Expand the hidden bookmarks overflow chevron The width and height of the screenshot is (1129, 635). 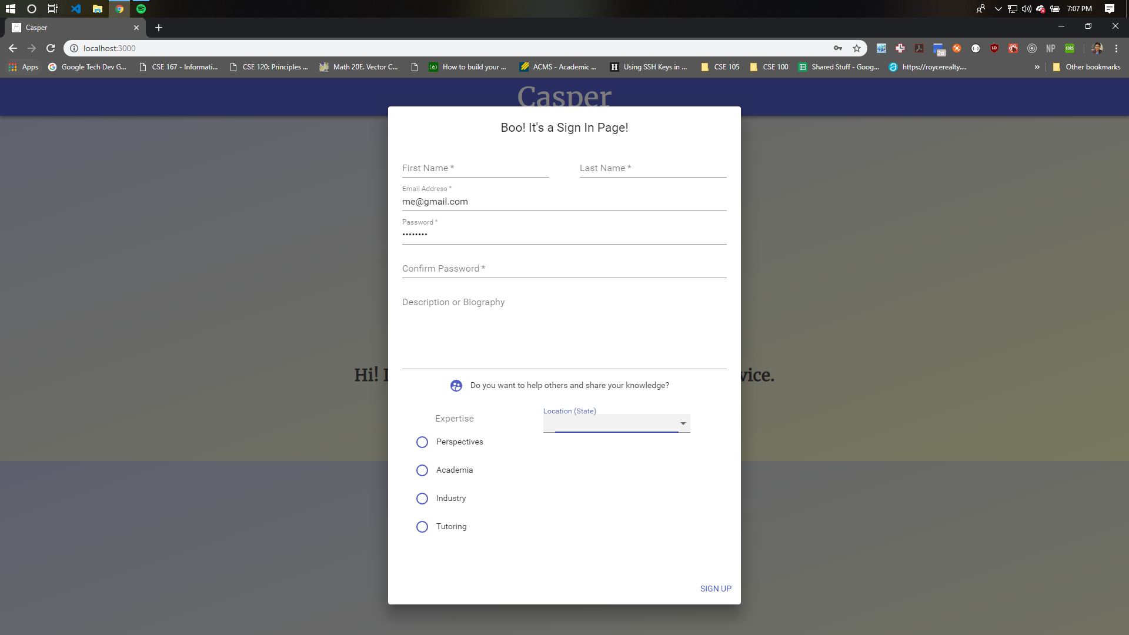click(1037, 67)
